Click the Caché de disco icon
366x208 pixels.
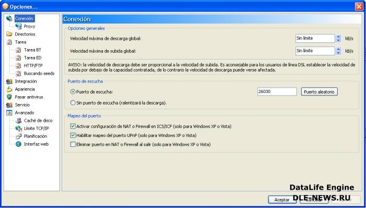[18, 121]
